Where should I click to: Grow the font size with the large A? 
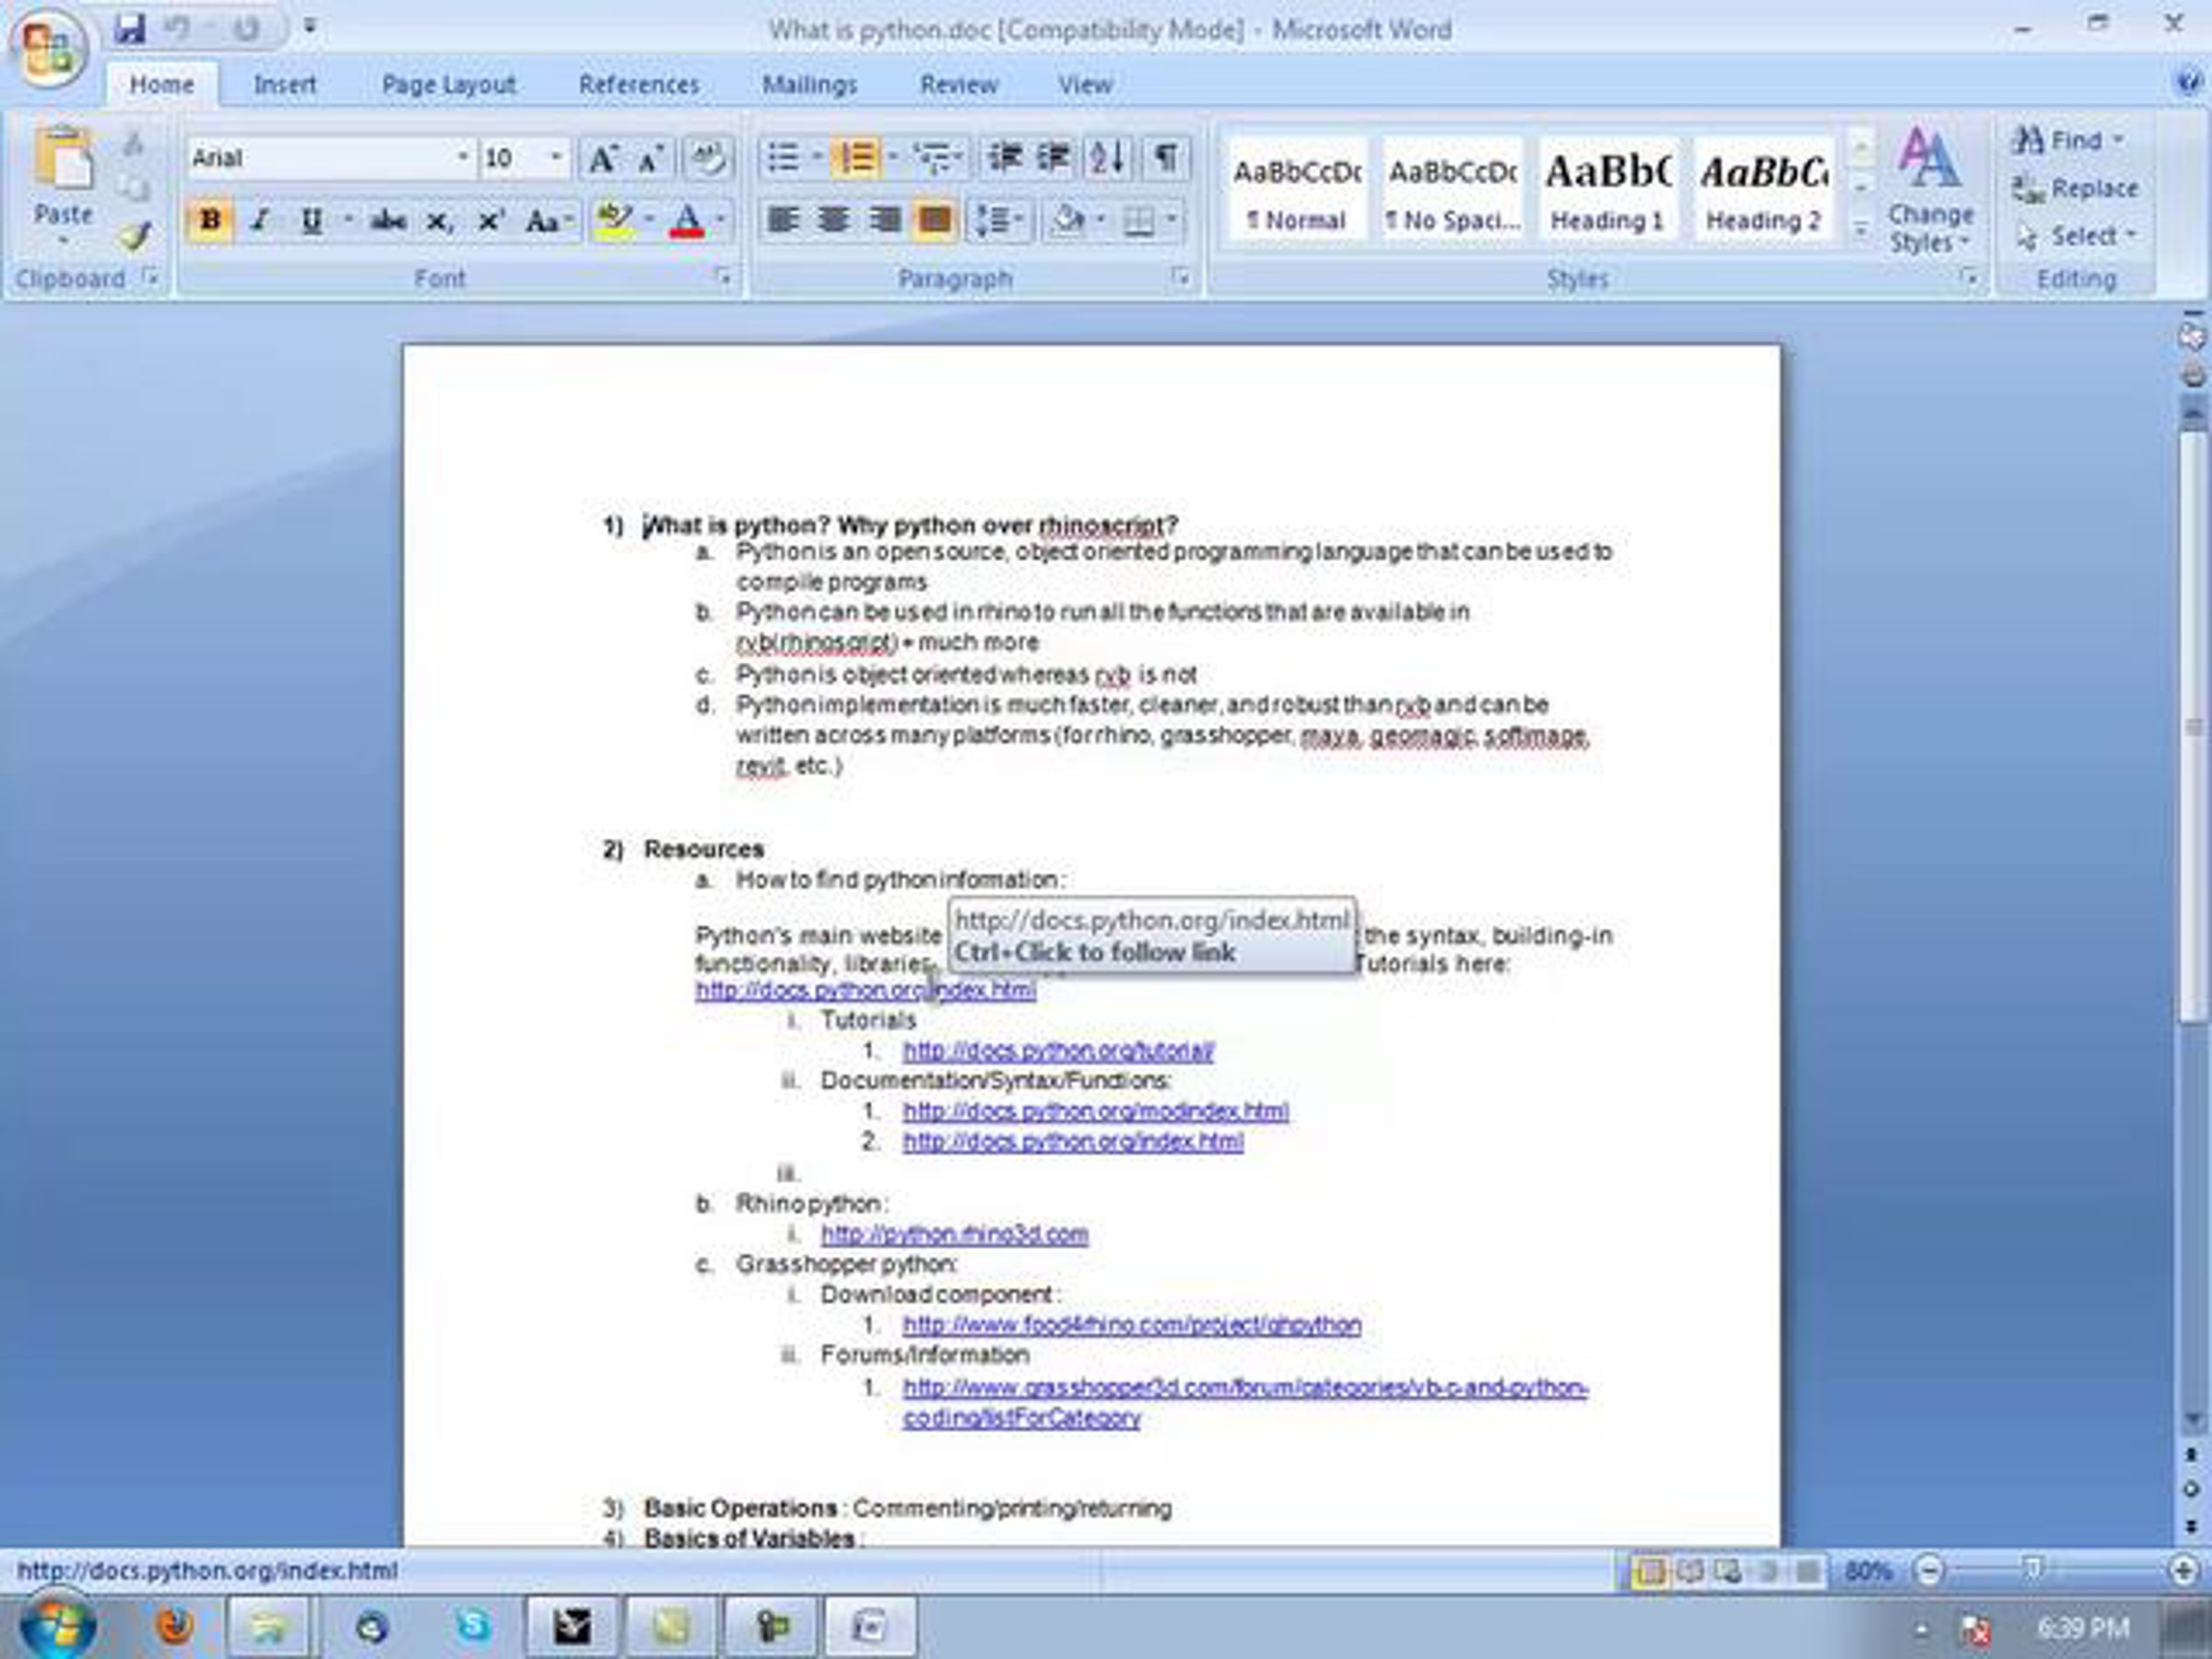tap(602, 158)
